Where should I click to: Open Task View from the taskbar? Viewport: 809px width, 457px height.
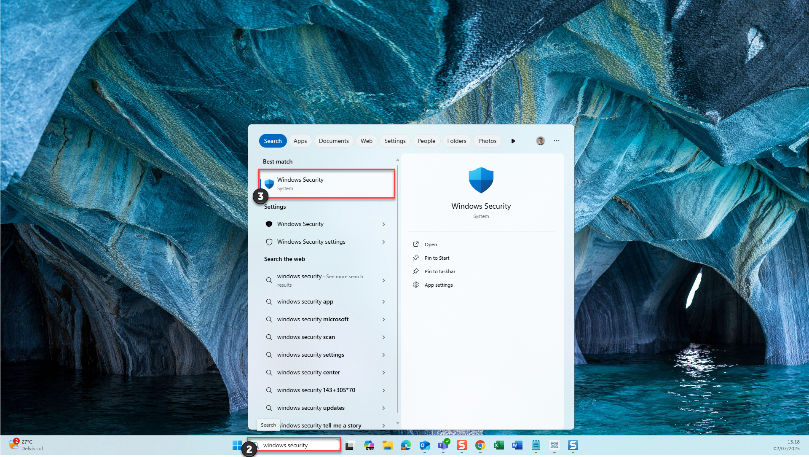pos(350,445)
